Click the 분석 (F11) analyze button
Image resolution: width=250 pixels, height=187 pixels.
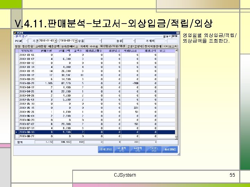pos(106,150)
